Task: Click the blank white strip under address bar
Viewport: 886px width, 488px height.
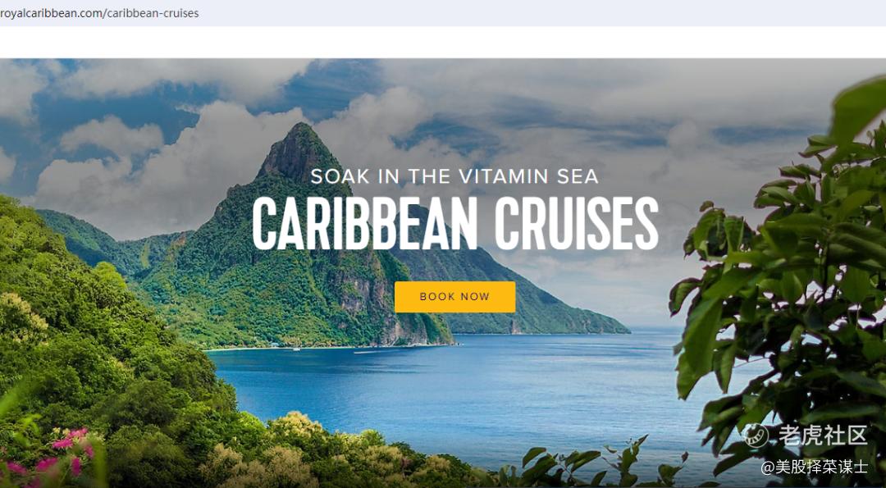Action: click(x=443, y=43)
